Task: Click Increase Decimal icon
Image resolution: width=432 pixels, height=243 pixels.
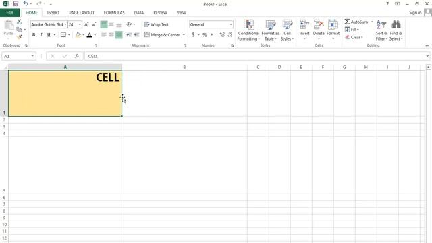Action: pyautogui.click(x=222, y=34)
